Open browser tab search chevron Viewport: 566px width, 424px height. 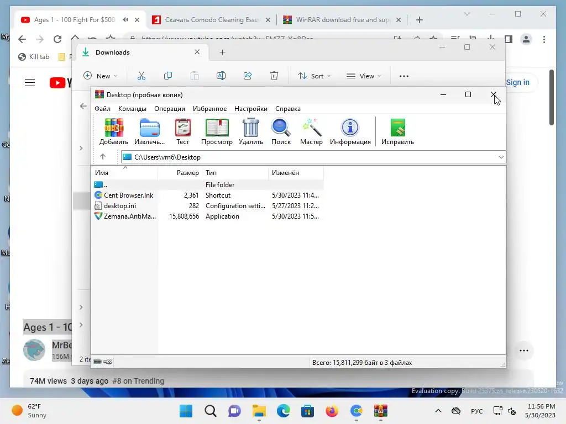click(x=467, y=14)
